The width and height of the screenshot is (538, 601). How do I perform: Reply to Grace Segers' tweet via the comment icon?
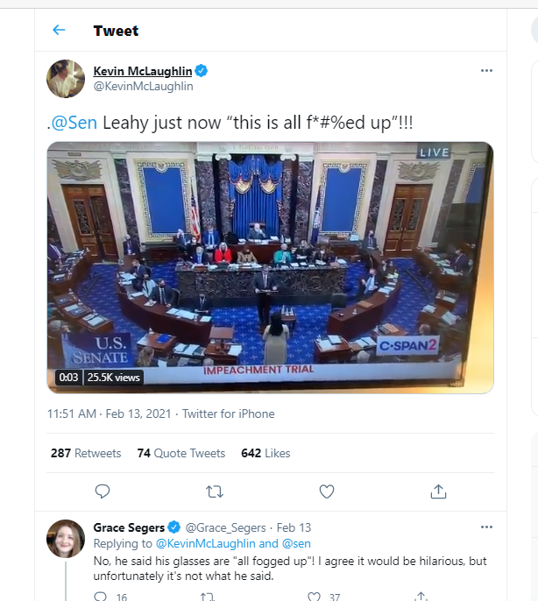(x=101, y=596)
